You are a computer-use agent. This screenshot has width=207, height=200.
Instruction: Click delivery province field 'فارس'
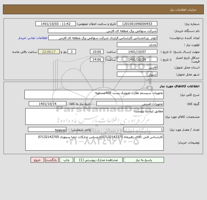[x=137, y=67]
